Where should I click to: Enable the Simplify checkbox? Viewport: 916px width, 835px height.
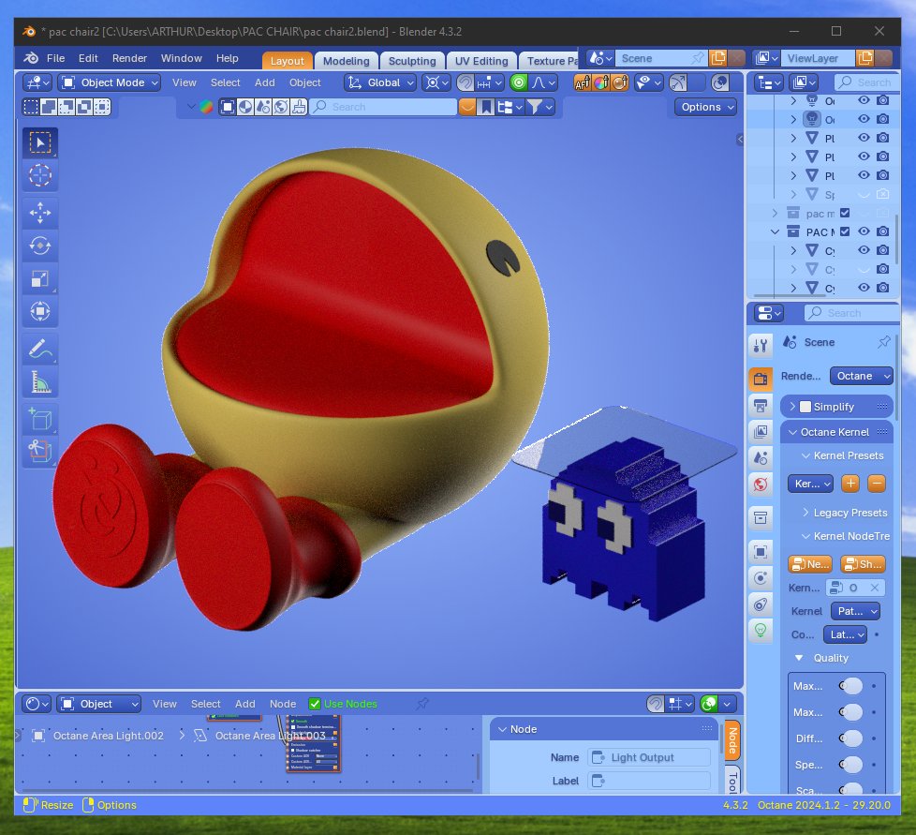click(x=805, y=407)
